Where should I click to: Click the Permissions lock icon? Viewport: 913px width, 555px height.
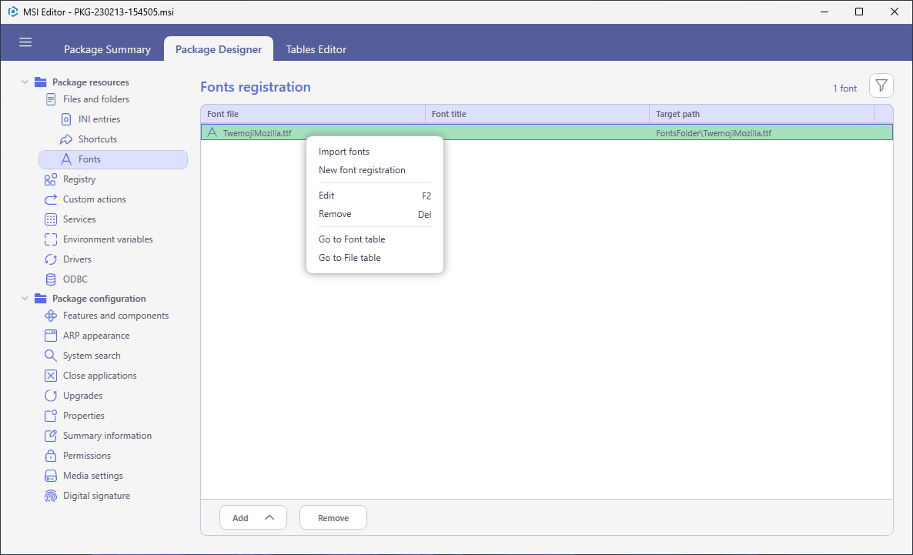pos(51,456)
